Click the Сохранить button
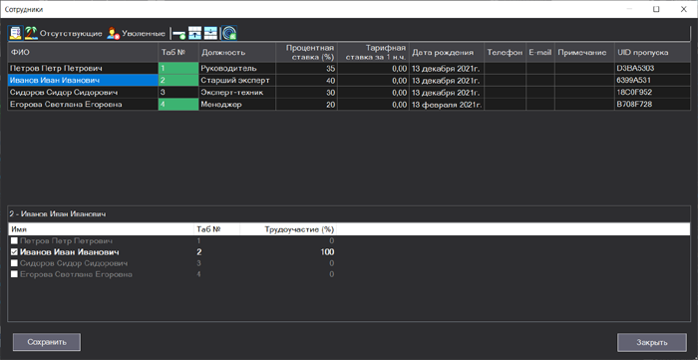Viewport: 698px width, 360px height. pyautogui.click(x=47, y=342)
